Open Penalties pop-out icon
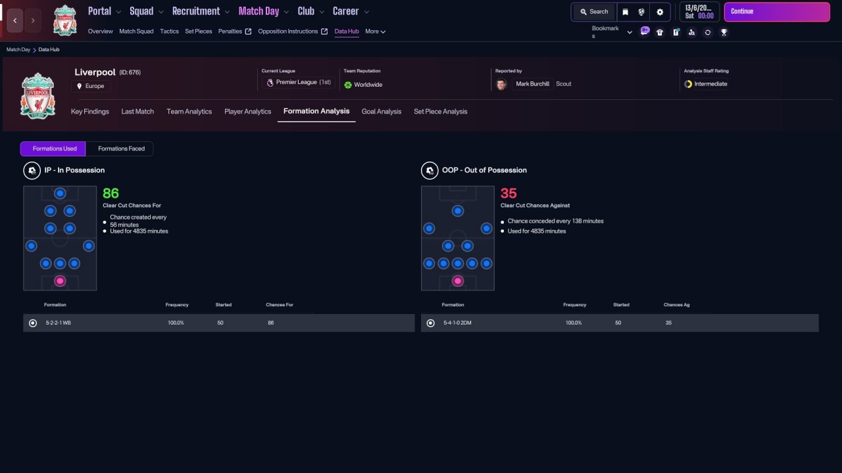Image resolution: width=842 pixels, height=473 pixels. [x=248, y=32]
